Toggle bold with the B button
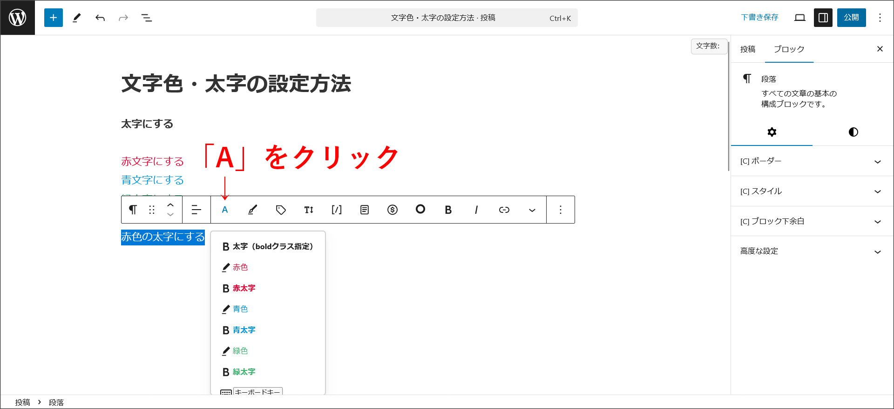This screenshot has height=409, width=894. (448, 210)
